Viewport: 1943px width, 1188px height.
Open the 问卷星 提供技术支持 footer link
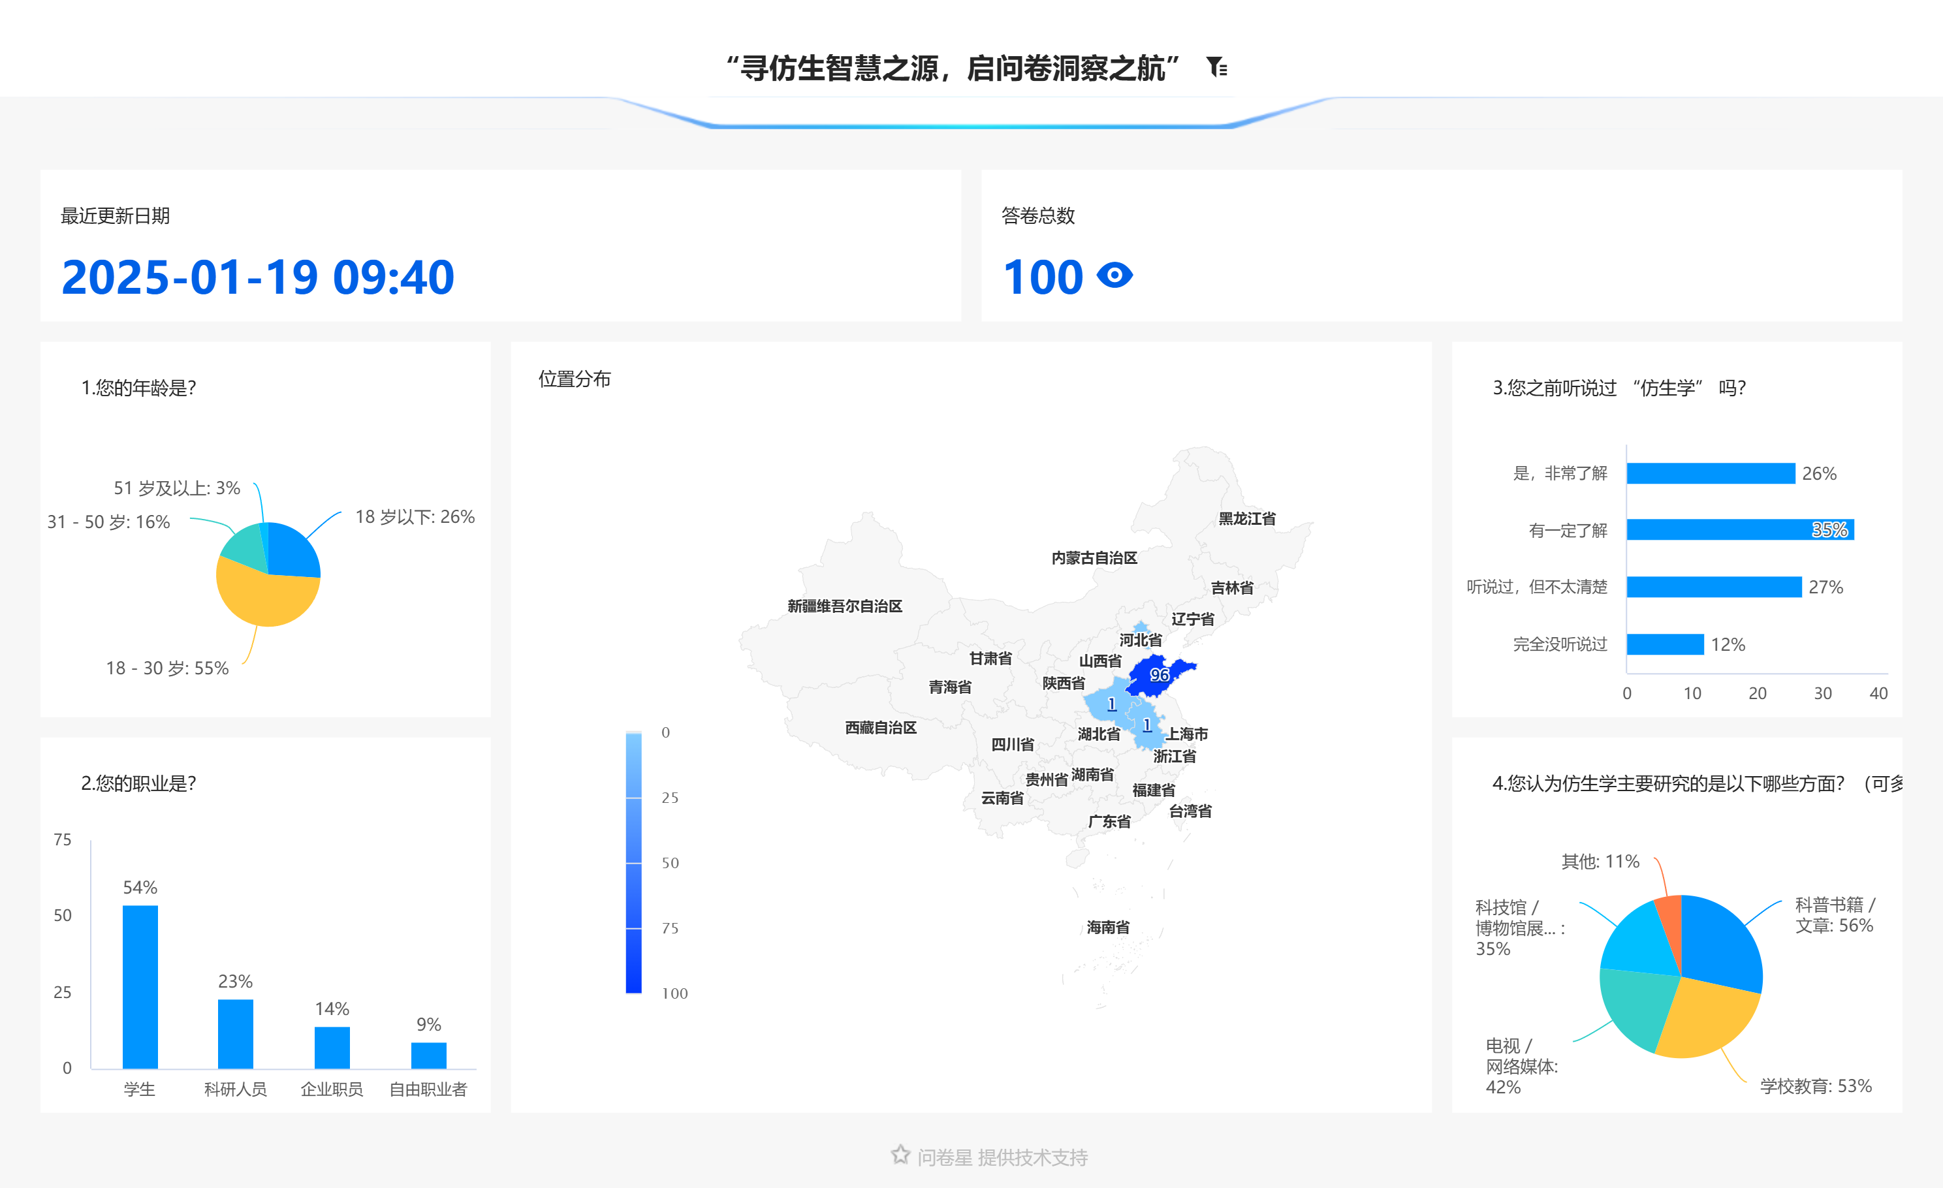(x=1002, y=1157)
